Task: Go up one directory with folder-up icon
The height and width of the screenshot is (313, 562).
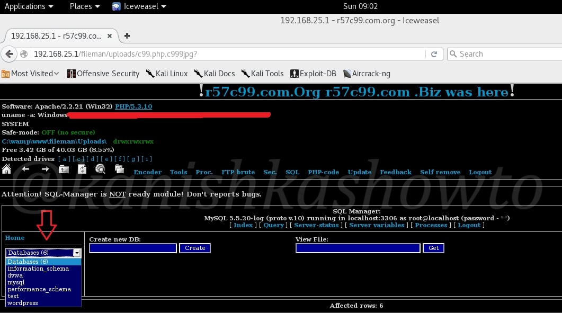Action: tap(64, 169)
